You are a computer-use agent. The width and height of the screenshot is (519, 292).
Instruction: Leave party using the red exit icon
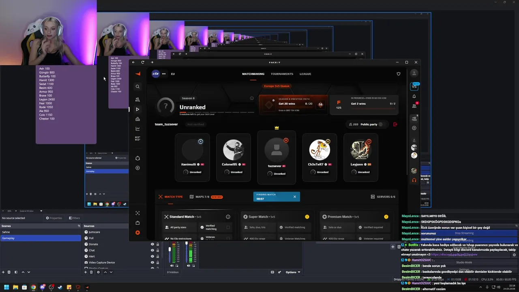[395, 124]
